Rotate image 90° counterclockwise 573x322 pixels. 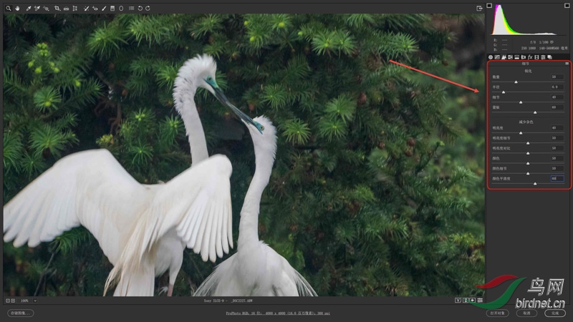click(140, 8)
